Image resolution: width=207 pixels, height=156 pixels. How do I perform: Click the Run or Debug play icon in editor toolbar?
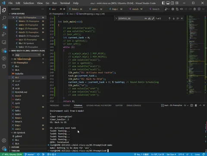click(x=166, y=9)
